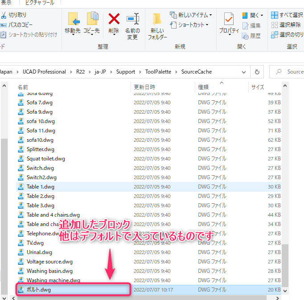
Task: Create a New folder (新しいフォルダー)
Action: pyautogui.click(x=157, y=26)
